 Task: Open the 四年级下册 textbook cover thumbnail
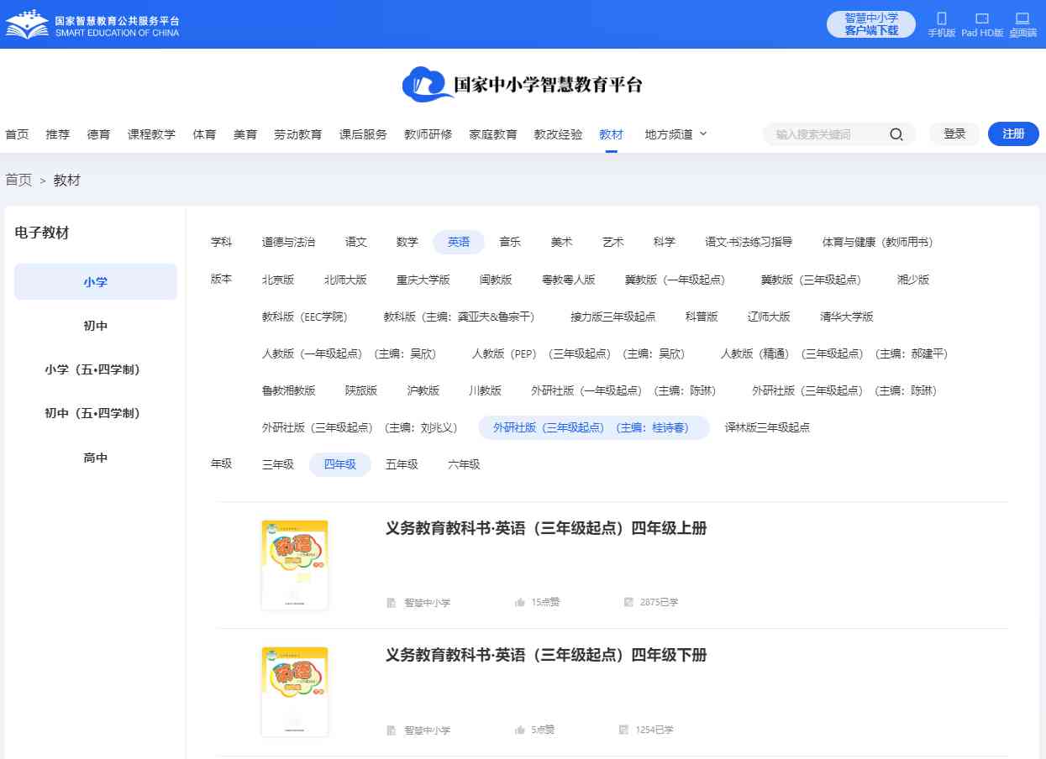pos(295,692)
